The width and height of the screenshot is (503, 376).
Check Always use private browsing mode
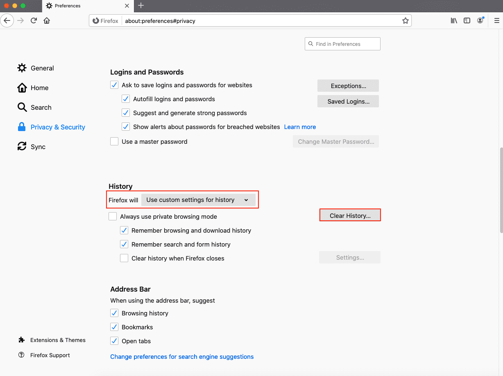[113, 217]
